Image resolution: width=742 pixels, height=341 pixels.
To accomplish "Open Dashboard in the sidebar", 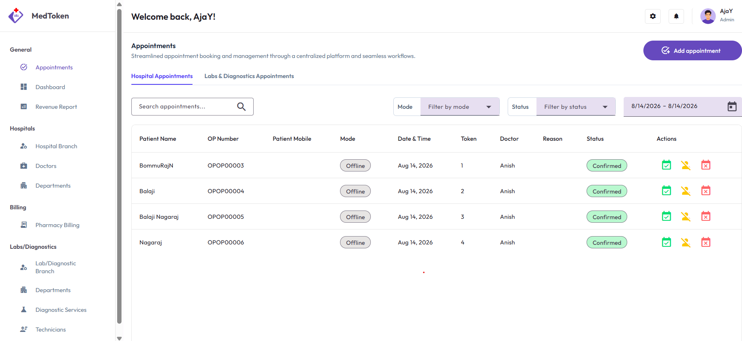I will (50, 87).
